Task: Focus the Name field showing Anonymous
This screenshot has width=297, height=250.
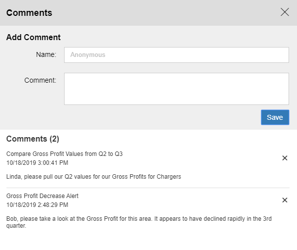Action: pos(176,55)
